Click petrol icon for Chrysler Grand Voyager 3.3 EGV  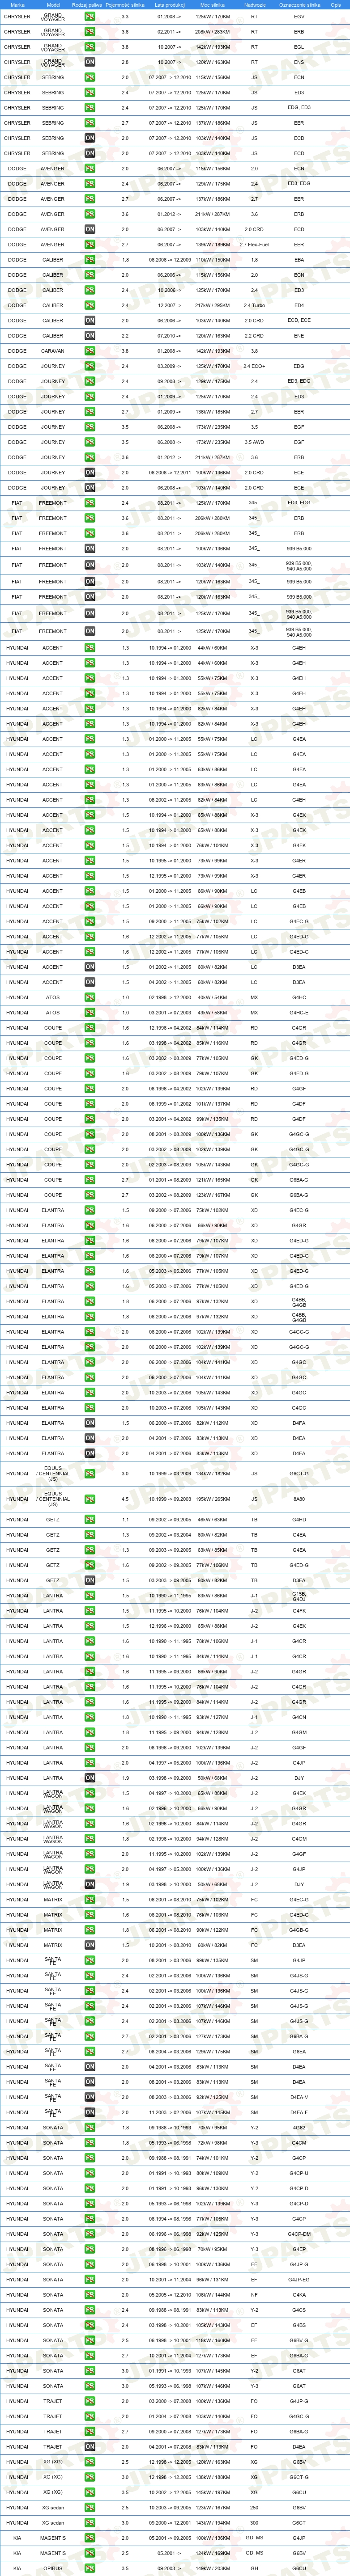point(90,17)
